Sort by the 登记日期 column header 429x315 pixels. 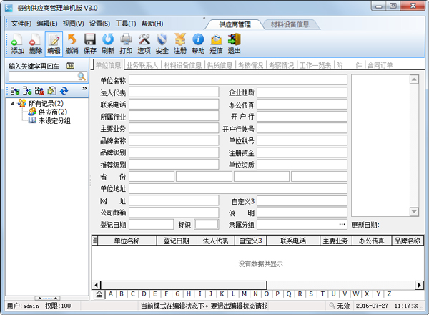177,241
